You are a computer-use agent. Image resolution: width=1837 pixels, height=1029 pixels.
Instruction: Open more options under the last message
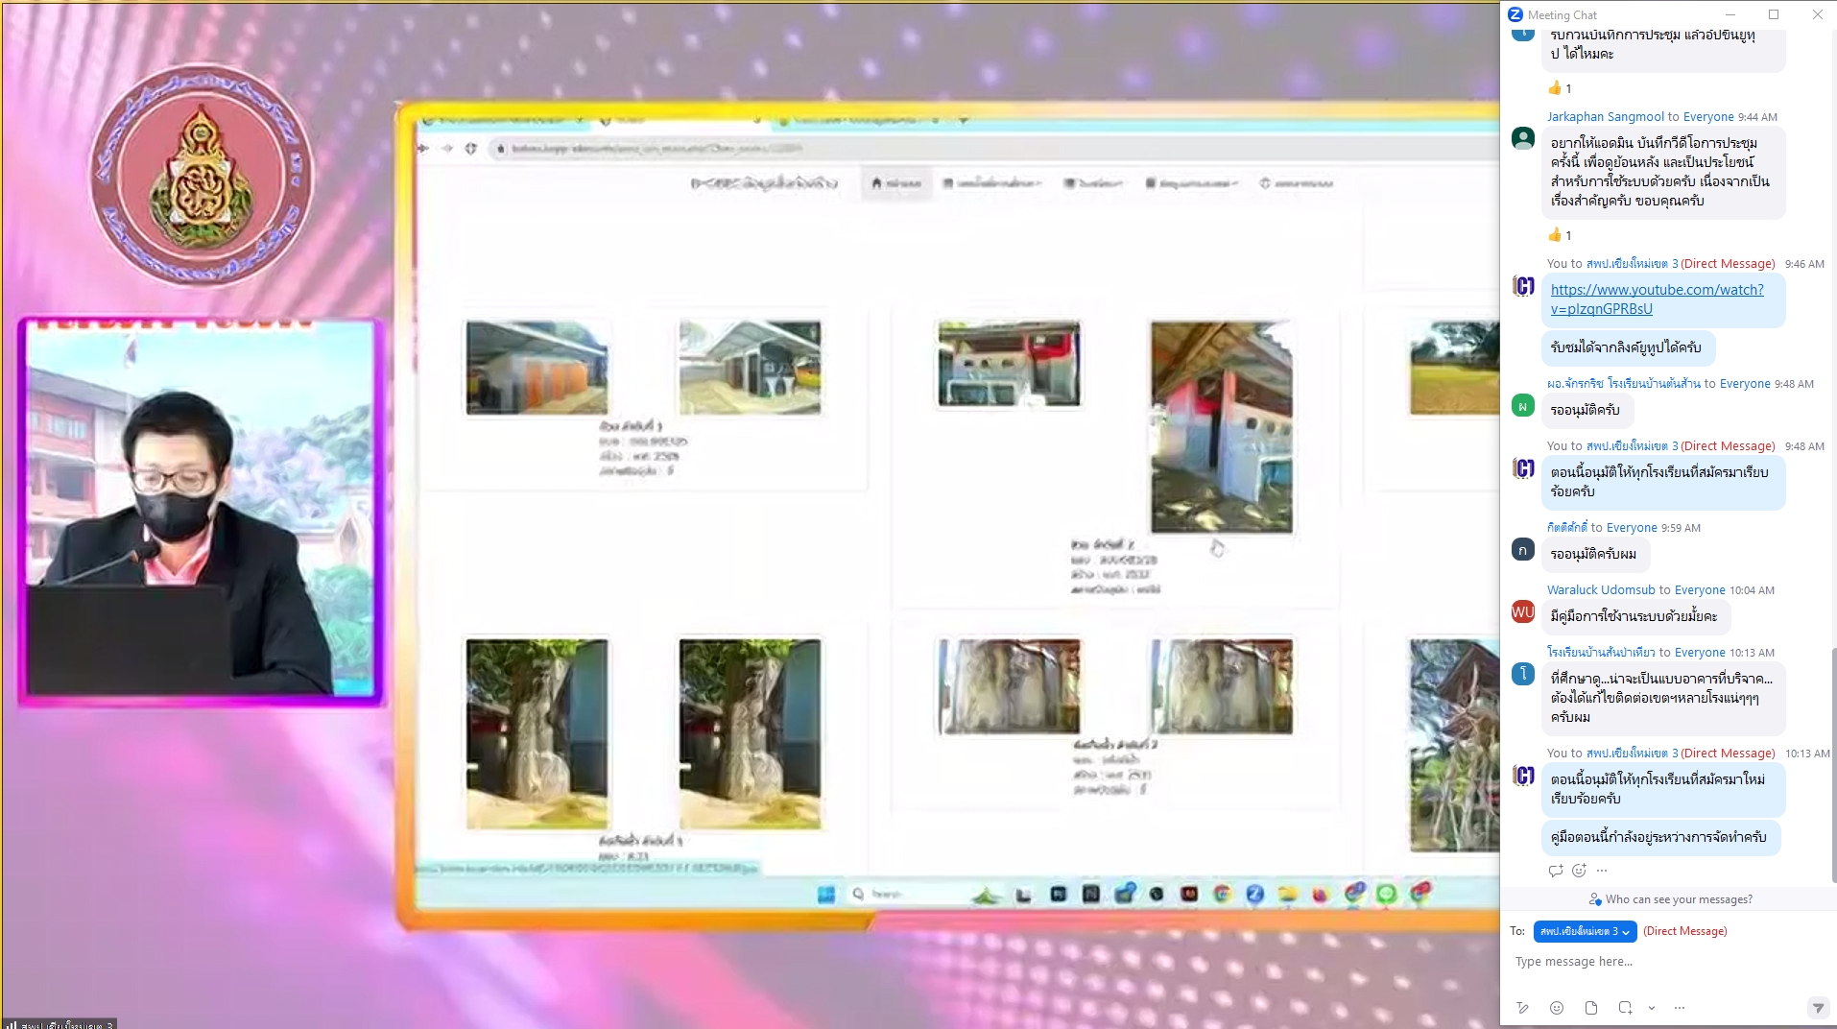pos(1602,871)
